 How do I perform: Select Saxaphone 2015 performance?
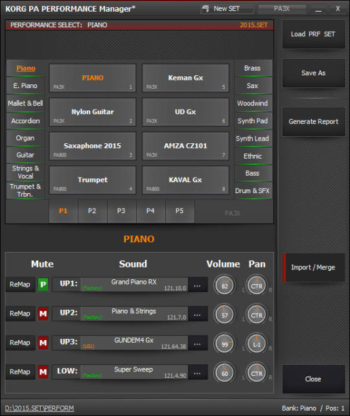tap(93, 146)
